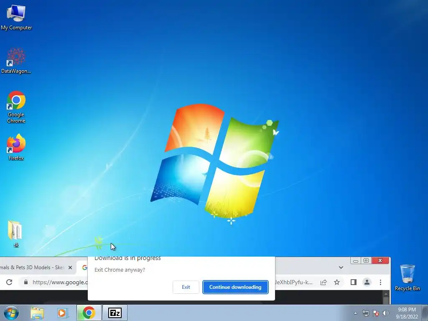Bookmark this tab with the star
Image resolution: width=428 pixels, height=321 pixels.
(337, 282)
